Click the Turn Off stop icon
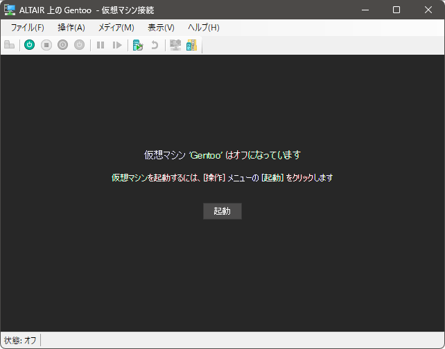The width and height of the screenshot is (445, 349). (x=46, y=45)
